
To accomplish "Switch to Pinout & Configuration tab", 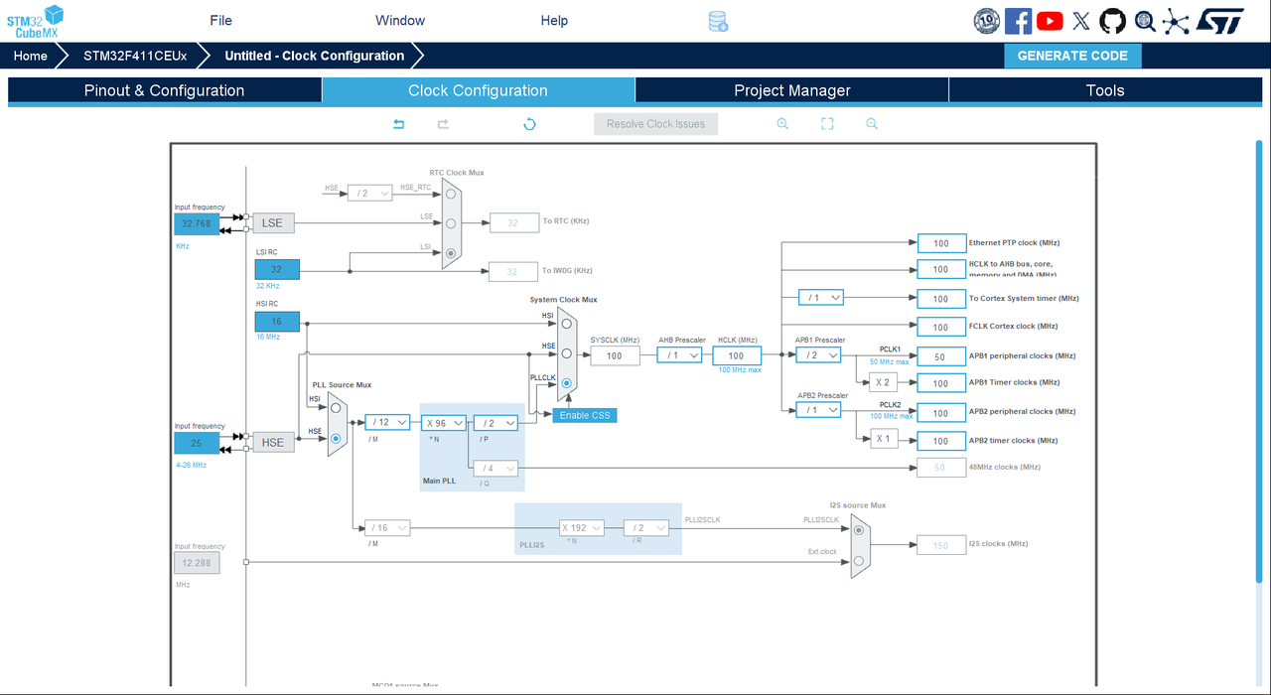I will [165, 90].
